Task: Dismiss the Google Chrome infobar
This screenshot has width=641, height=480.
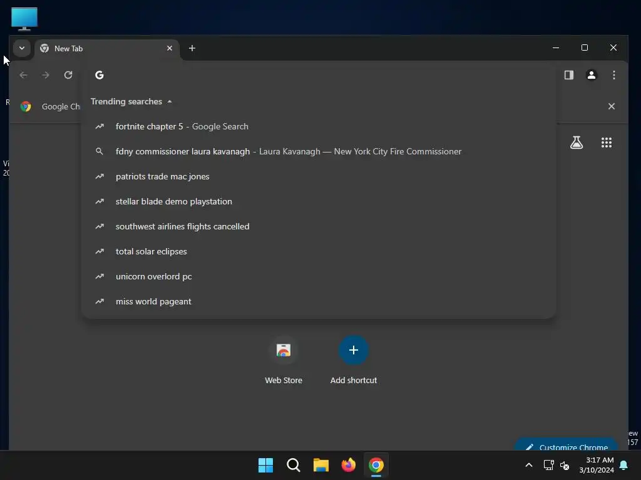Action: pyautogui.click(x=611, y=106)
